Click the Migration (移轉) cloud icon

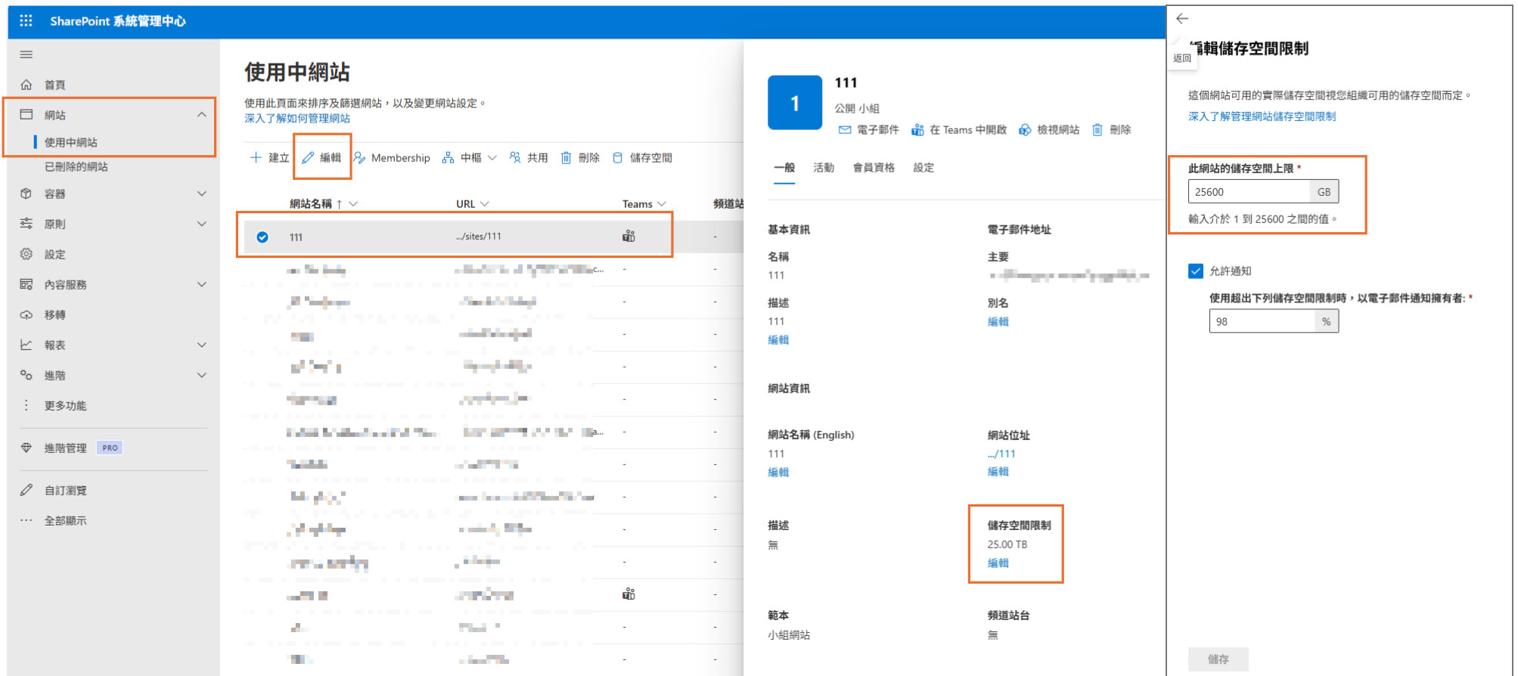[26, 315]
